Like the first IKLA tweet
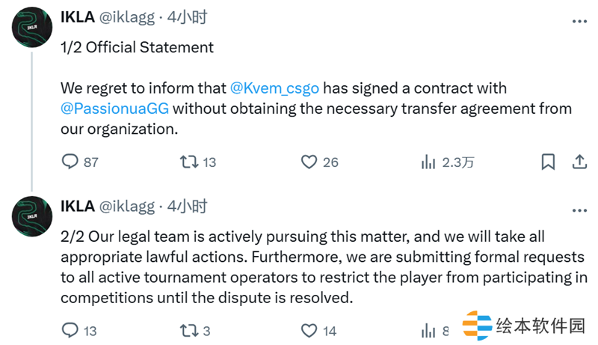This screenshot has height=345, width=598. click(x=309, y=161)
